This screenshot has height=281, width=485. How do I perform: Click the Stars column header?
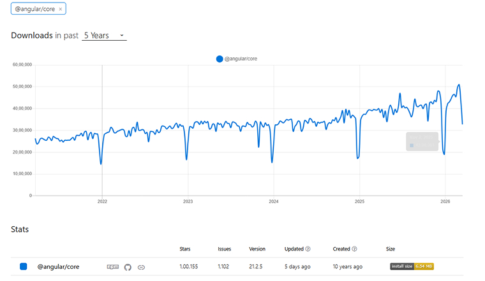[185, 249]
